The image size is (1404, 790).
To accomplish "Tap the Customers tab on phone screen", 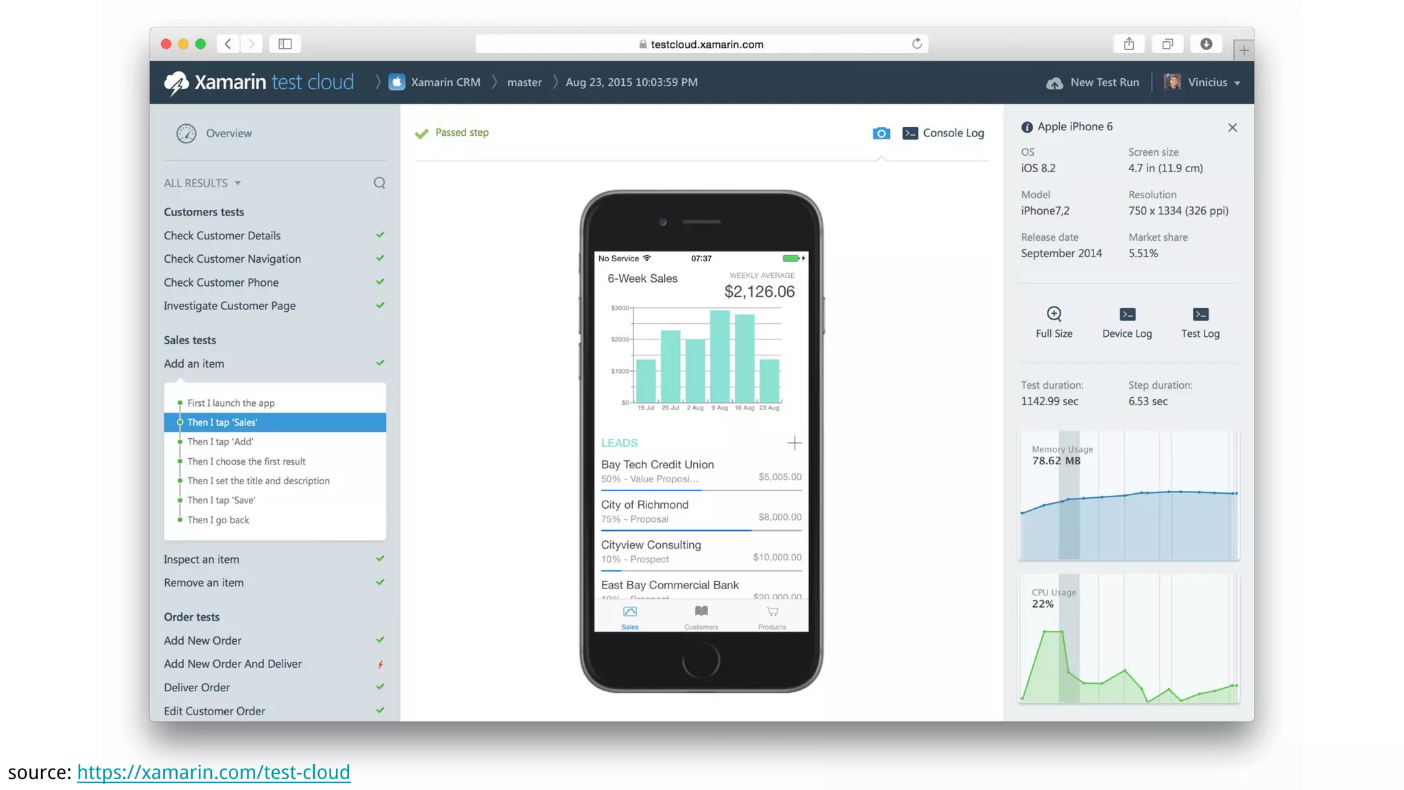I will (x=701, y=617).
